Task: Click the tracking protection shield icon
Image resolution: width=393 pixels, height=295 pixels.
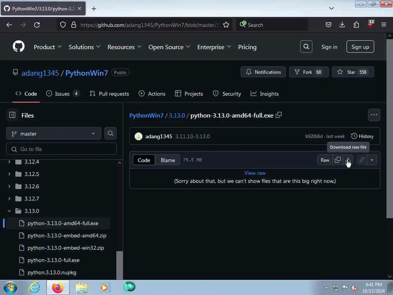Action: pos(63,25)
